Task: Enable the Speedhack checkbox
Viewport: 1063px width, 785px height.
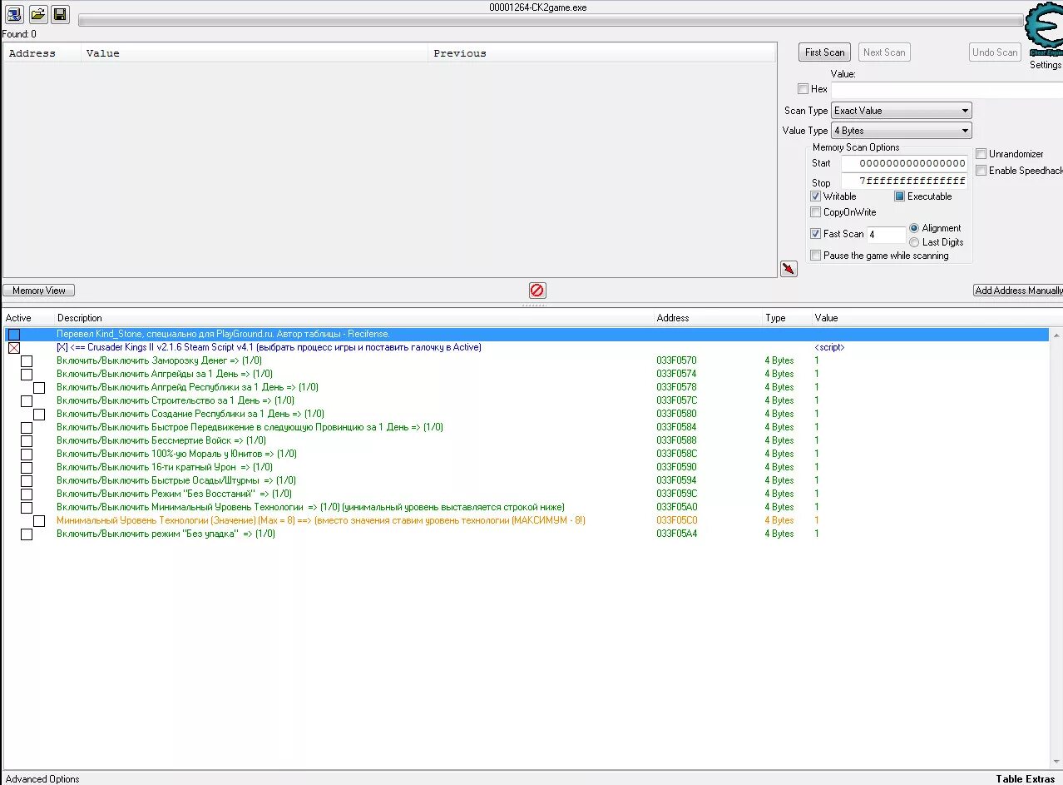Action: point(981,171)
